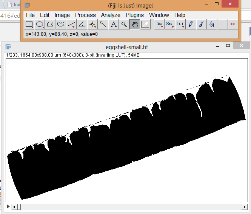The image size is (251, 214).
Task: Close the Fiji ImageJ main window
Action: (230, 4)
